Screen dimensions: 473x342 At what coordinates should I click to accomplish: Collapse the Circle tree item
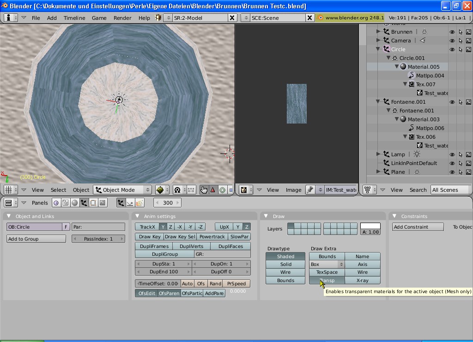[378, 49]
